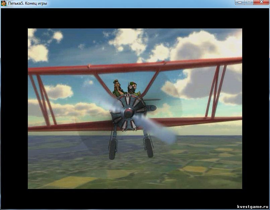Screen dimensions: 270x210
Task: Click the game icon in title bar
Action: coord(4,3)
